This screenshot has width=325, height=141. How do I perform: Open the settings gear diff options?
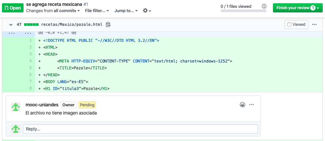click(147, 11)
